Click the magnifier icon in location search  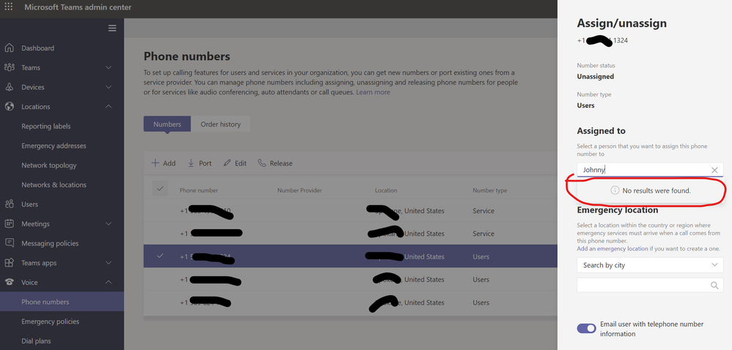click(x=714, y=285)
